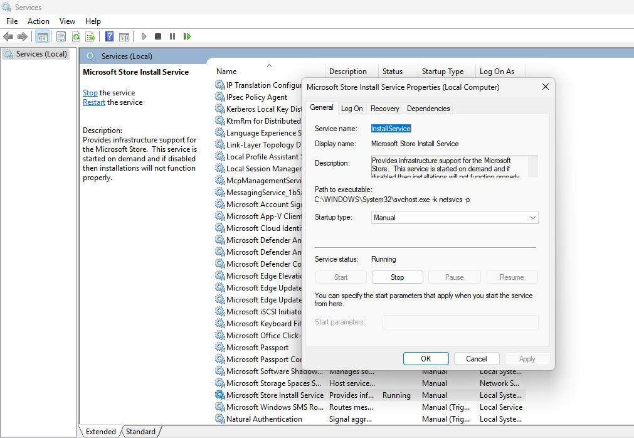
Task: Sort the list by the Startup Type column
Action: [x=442, y=72]
